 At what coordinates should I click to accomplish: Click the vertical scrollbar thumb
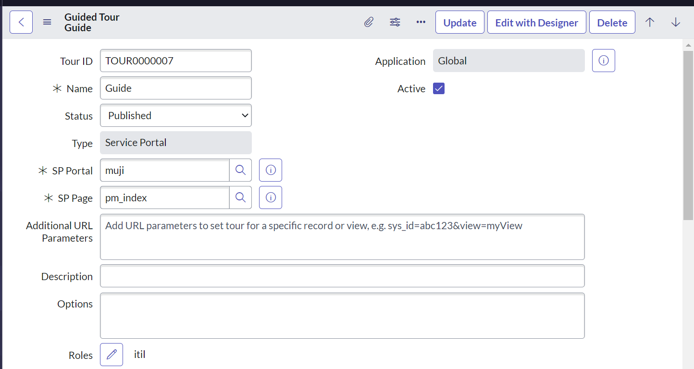coord(688,135)
